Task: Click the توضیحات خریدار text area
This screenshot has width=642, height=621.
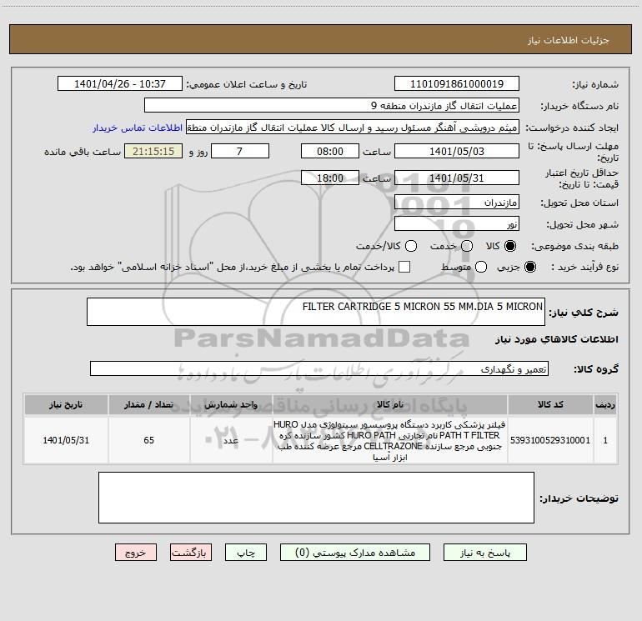Action: tap(316, 498)
